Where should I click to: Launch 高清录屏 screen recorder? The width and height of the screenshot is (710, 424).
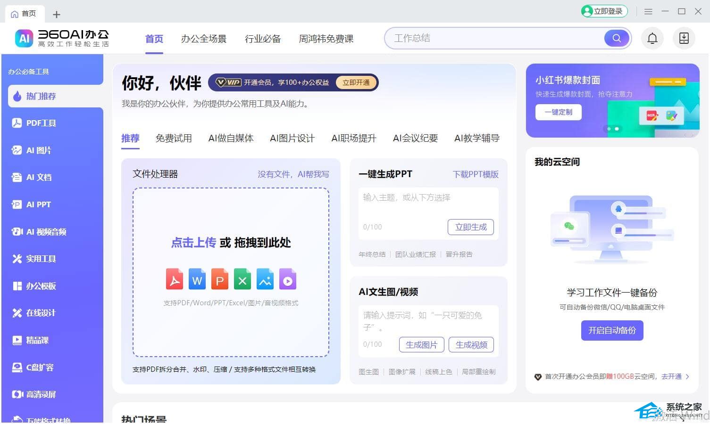click(x=41, y=394)
